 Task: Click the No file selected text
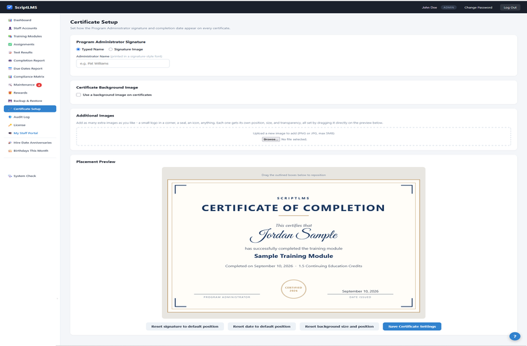tap(294, 139)
